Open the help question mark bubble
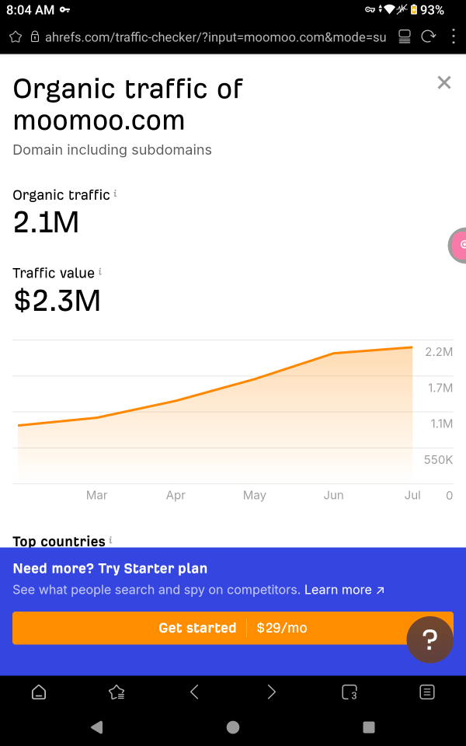Viewport: 466px width, 746px height. 429,640
